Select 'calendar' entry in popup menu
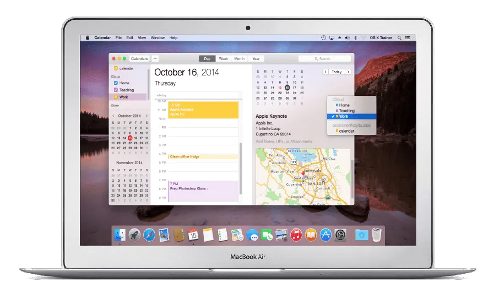This screenshot has height=304, width=494. [351, 131]
